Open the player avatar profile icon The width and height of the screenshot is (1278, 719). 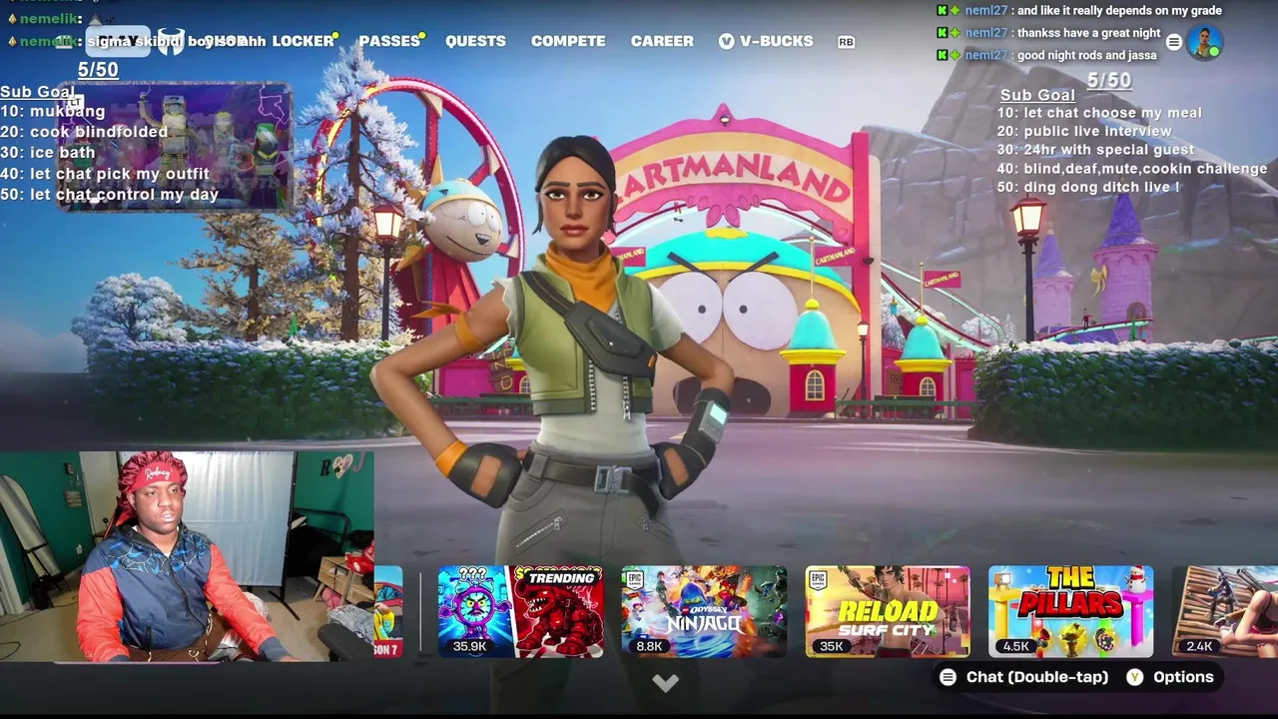1204,42
